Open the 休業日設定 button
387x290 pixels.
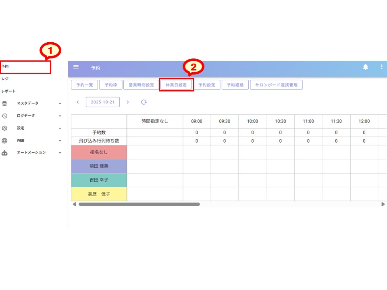176,85
